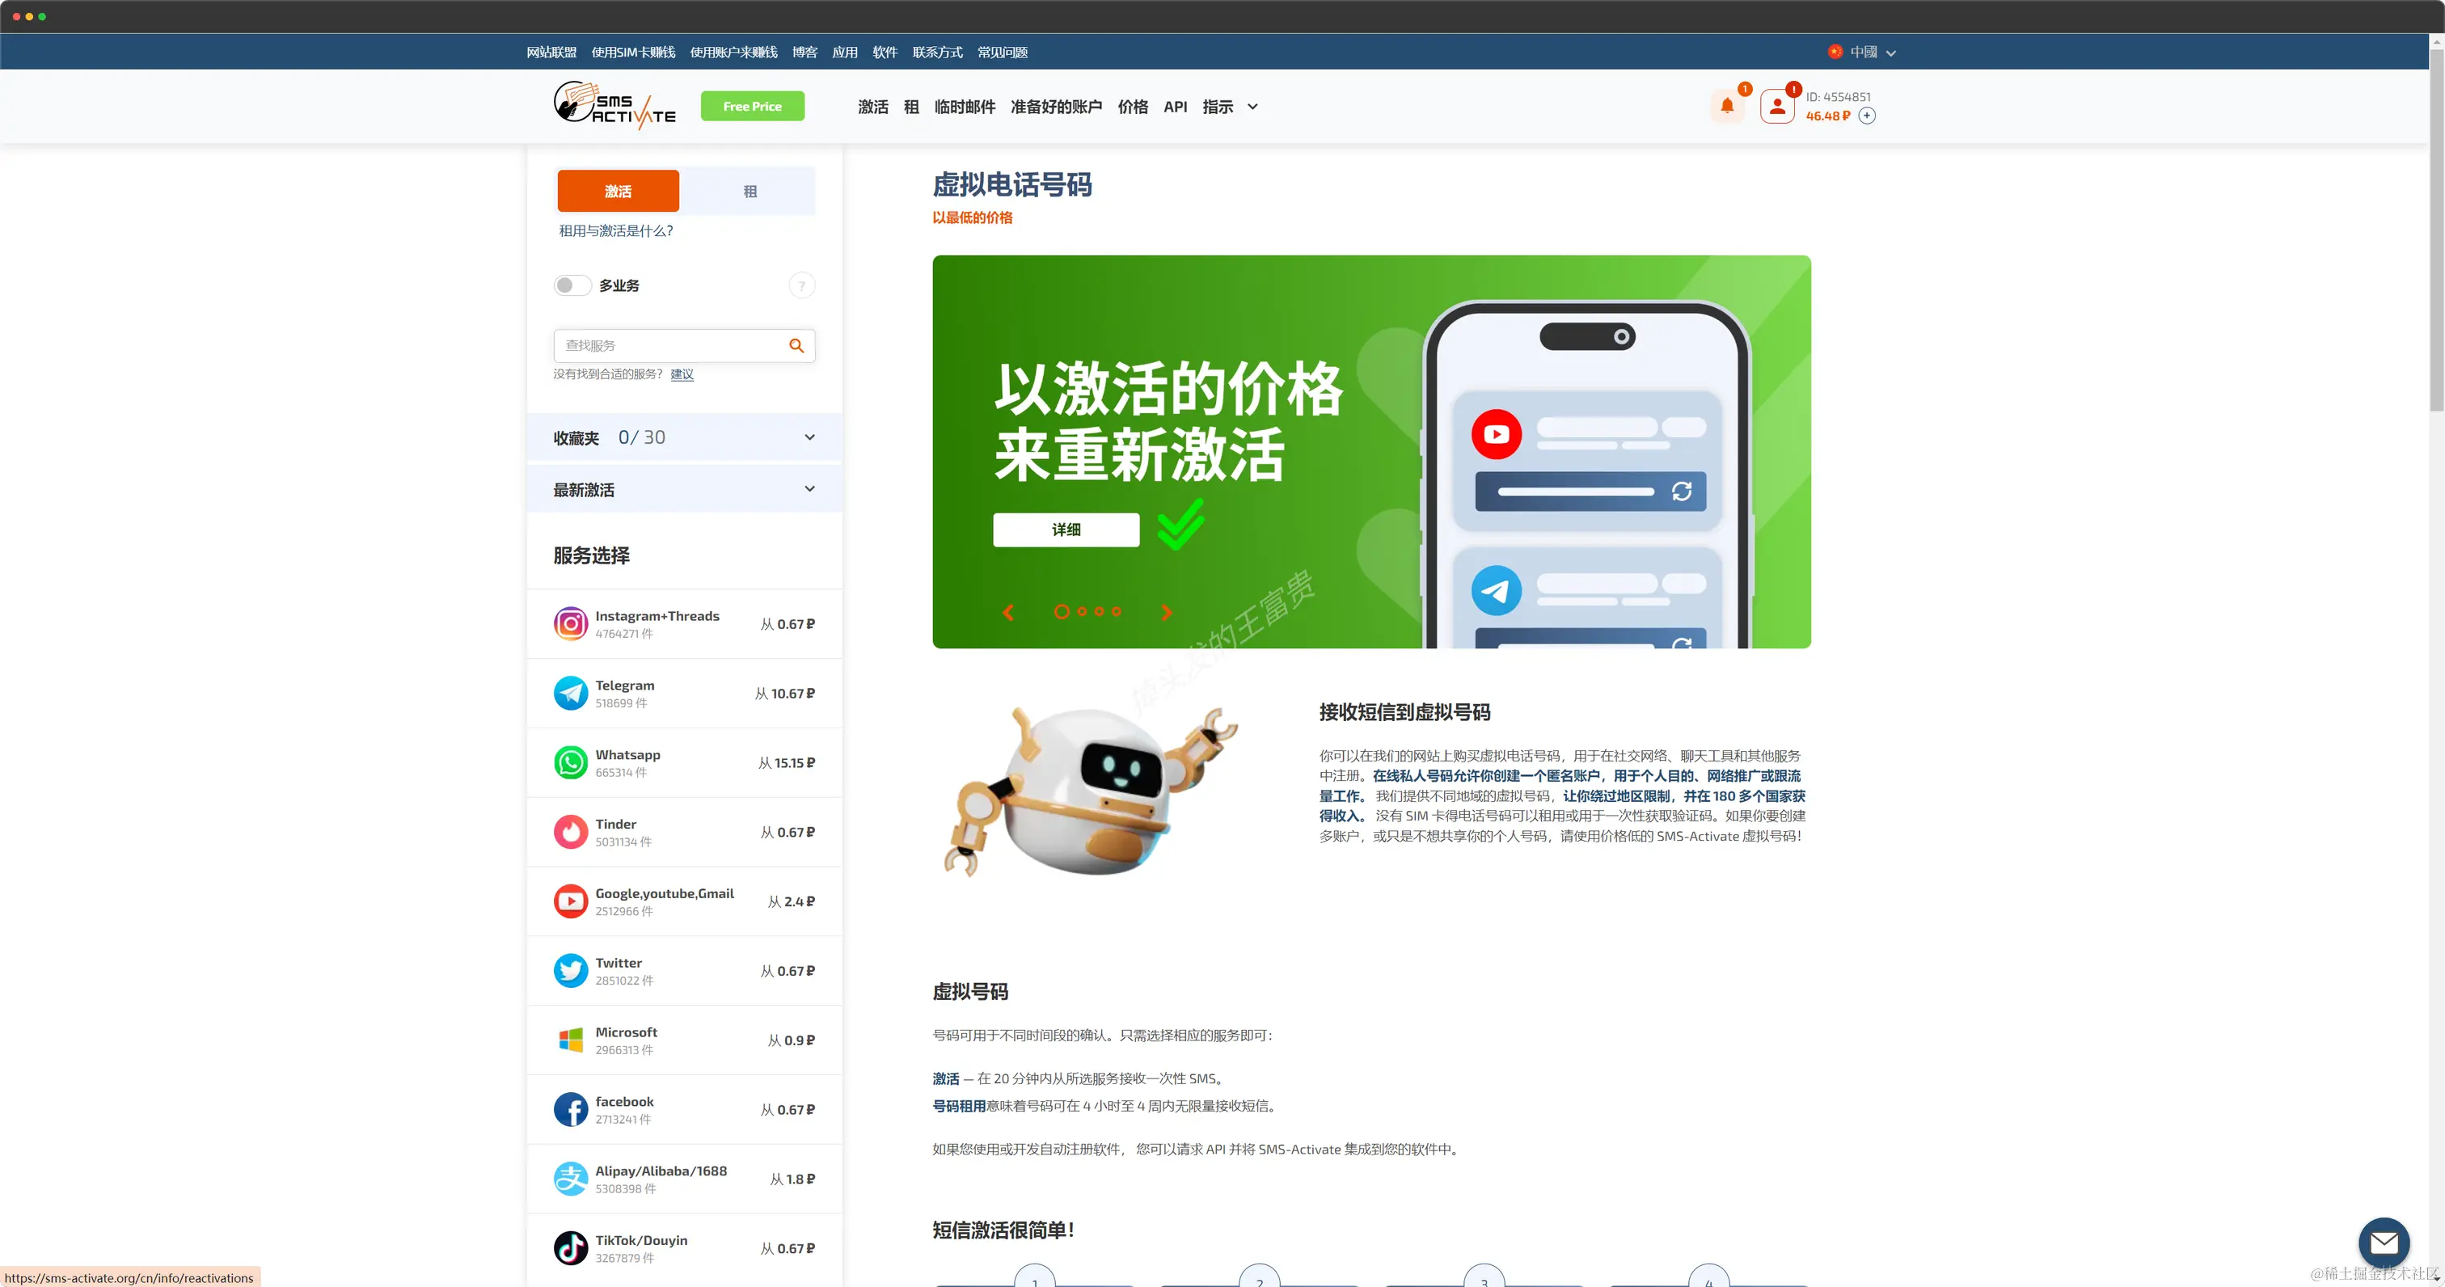Select the Instagram+Threads service icon
This screenshot has width=2445, height=1287.
(x=571, y=623)
